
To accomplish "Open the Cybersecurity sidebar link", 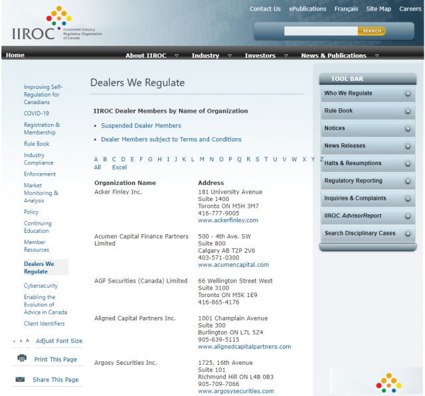I will point(41,286).
